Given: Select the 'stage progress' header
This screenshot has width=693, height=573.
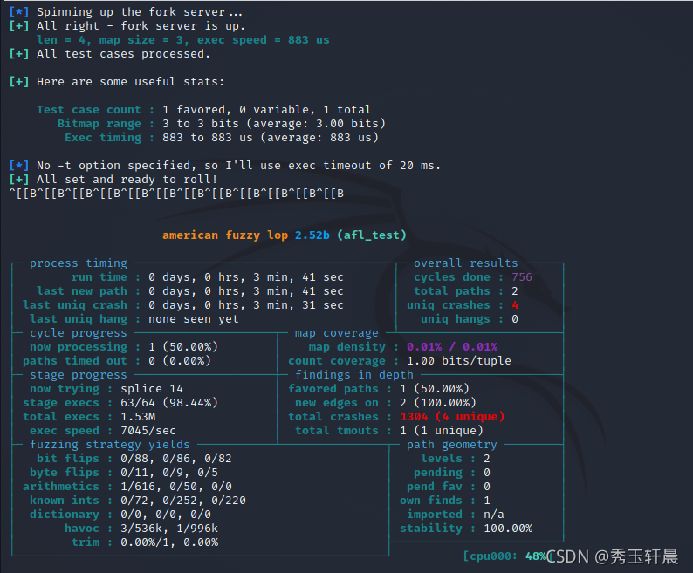Looking at the screenshot, I should 79,375.
